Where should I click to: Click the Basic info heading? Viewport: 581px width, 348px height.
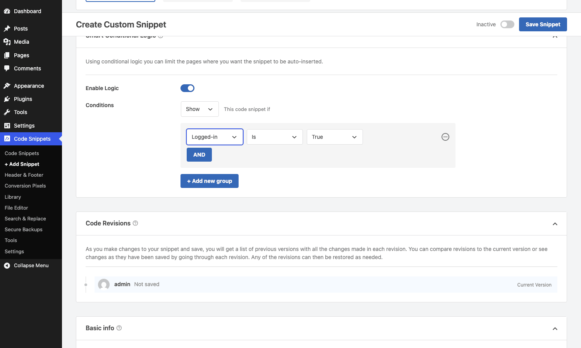pyautogui.click(x=100, y=328)
